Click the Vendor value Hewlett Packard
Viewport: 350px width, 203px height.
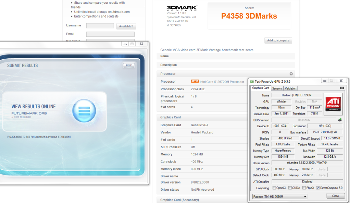(x=202, y=132)
